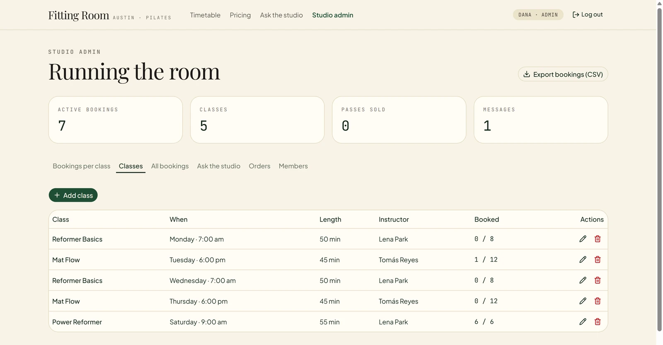
Task: Edit the Saturday Power Reformer class
Action: tap(583, 322)
